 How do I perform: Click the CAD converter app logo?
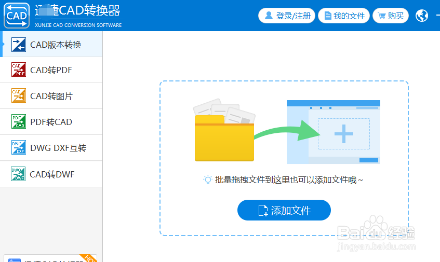(17, 16)
